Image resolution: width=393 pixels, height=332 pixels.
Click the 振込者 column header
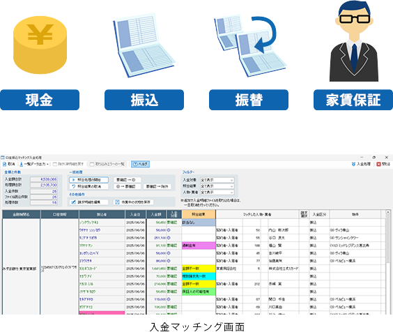pyautogui.click(x=102, y=215)
